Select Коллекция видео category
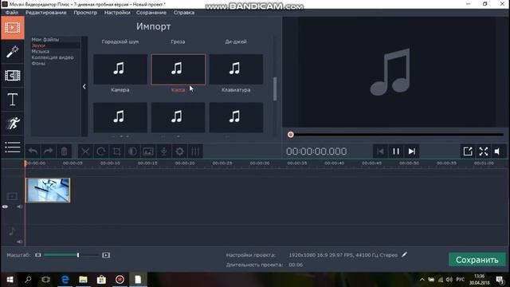The height and width of the screenshot is (287, 510). click(x=53, y=57)
